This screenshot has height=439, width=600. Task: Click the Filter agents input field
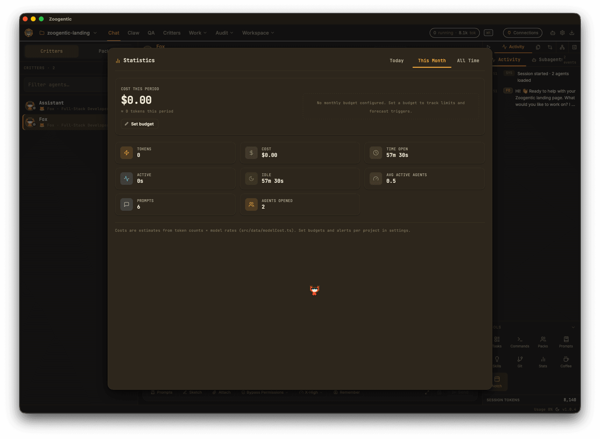point(63,85)
